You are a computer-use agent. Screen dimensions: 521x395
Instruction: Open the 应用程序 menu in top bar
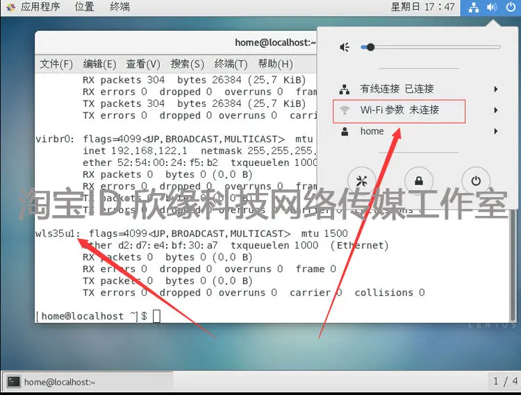(40, 7)
